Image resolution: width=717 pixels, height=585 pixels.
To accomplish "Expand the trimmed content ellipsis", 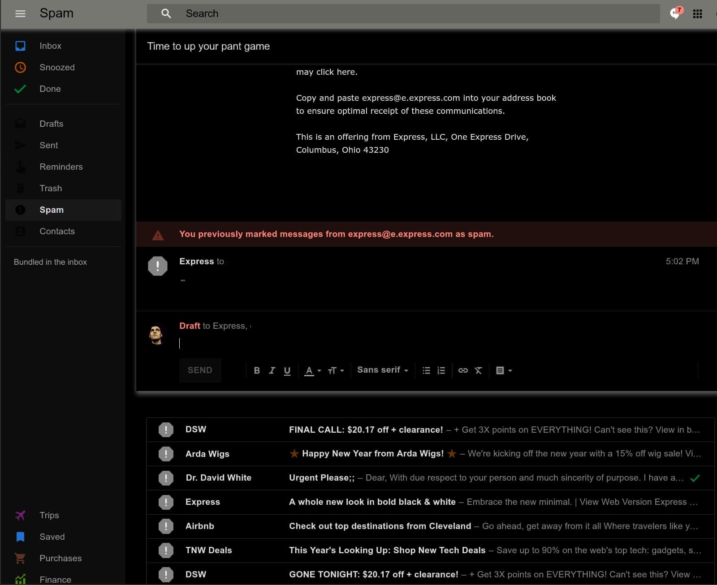I will point(183,280).
